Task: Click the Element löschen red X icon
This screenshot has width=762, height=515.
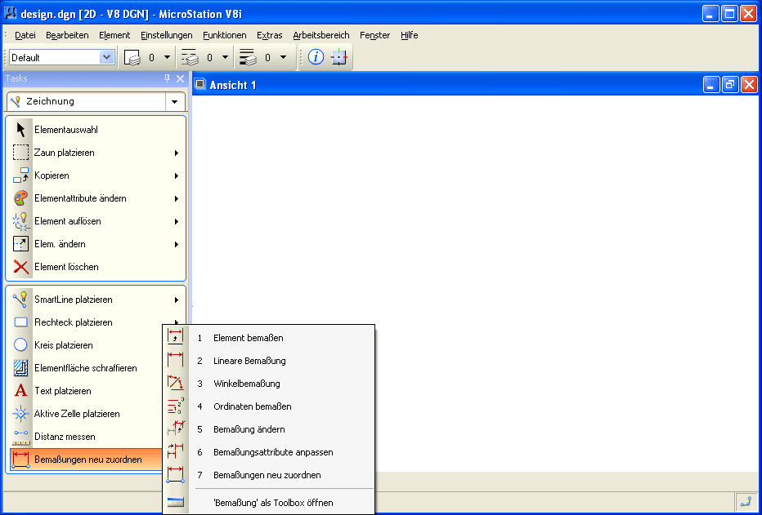Action: click(x=21, y=267)
